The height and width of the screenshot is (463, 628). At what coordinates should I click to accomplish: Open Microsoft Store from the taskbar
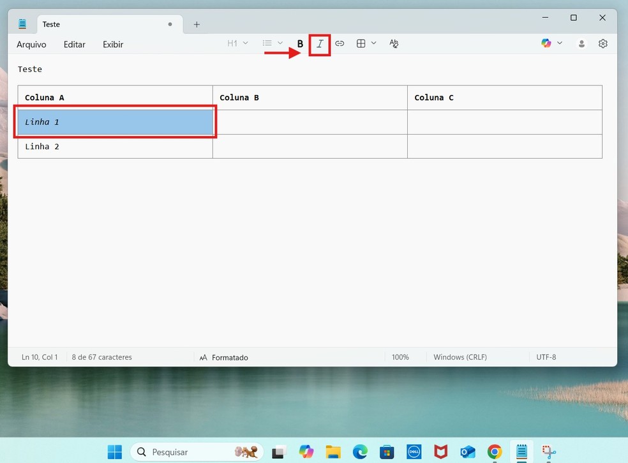pyautogui.click(x=387, y=452)
